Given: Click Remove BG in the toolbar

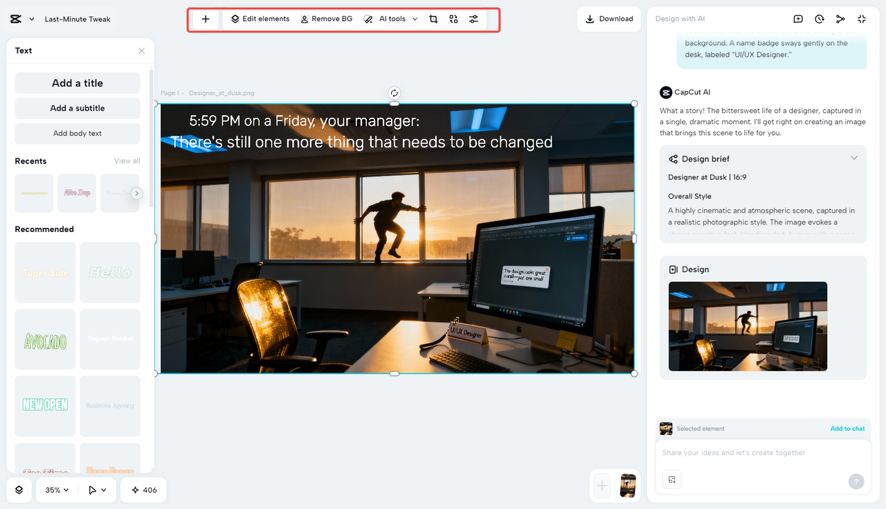Looking at the screenshot, I should tap(326, 19).
